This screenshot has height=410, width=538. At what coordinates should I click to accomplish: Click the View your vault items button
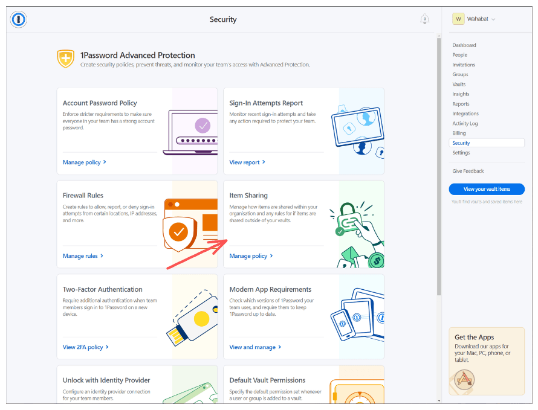coord(487,189)
